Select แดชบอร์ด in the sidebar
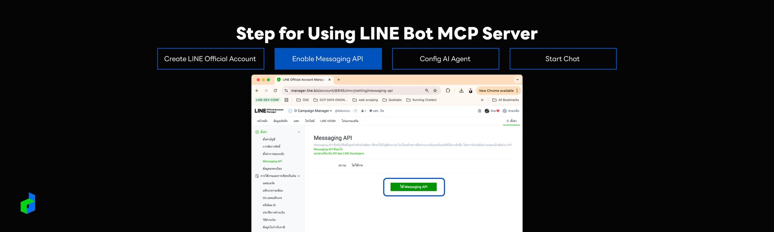The image size is (774, 232). (268, 183)
